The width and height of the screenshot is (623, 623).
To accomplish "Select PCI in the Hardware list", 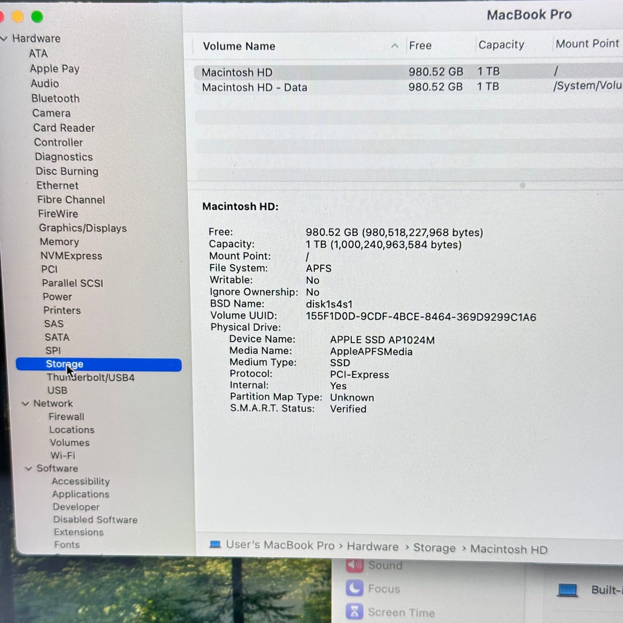I will (50, 269).
